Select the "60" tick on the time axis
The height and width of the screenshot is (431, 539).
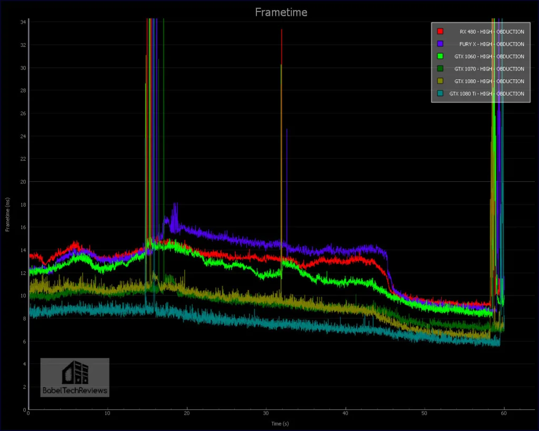point(504,414)
